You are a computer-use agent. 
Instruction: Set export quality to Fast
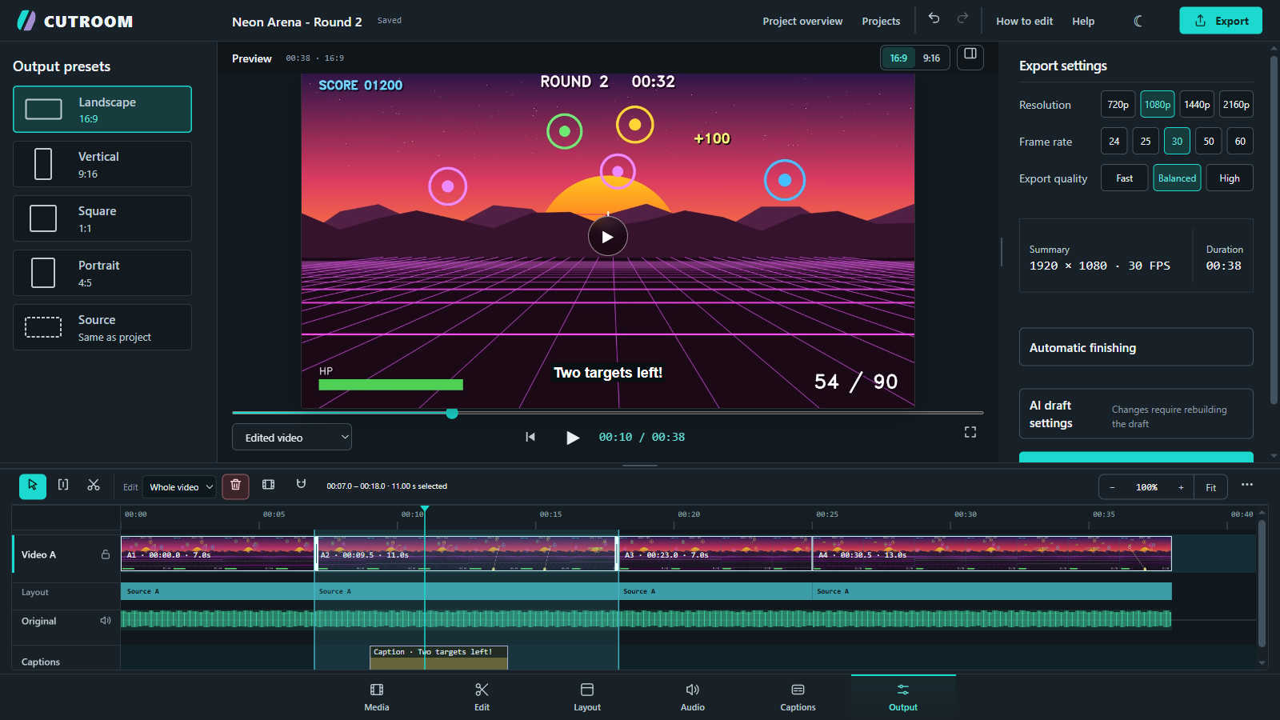click(x=1125, y=178)
